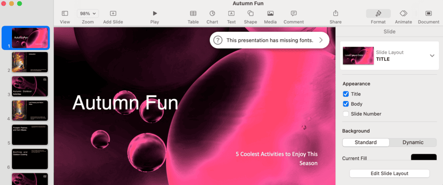The width and height of the screenshot is (443, 185).
Task: Click the Play slideshow icon
Action: (155, 14)
